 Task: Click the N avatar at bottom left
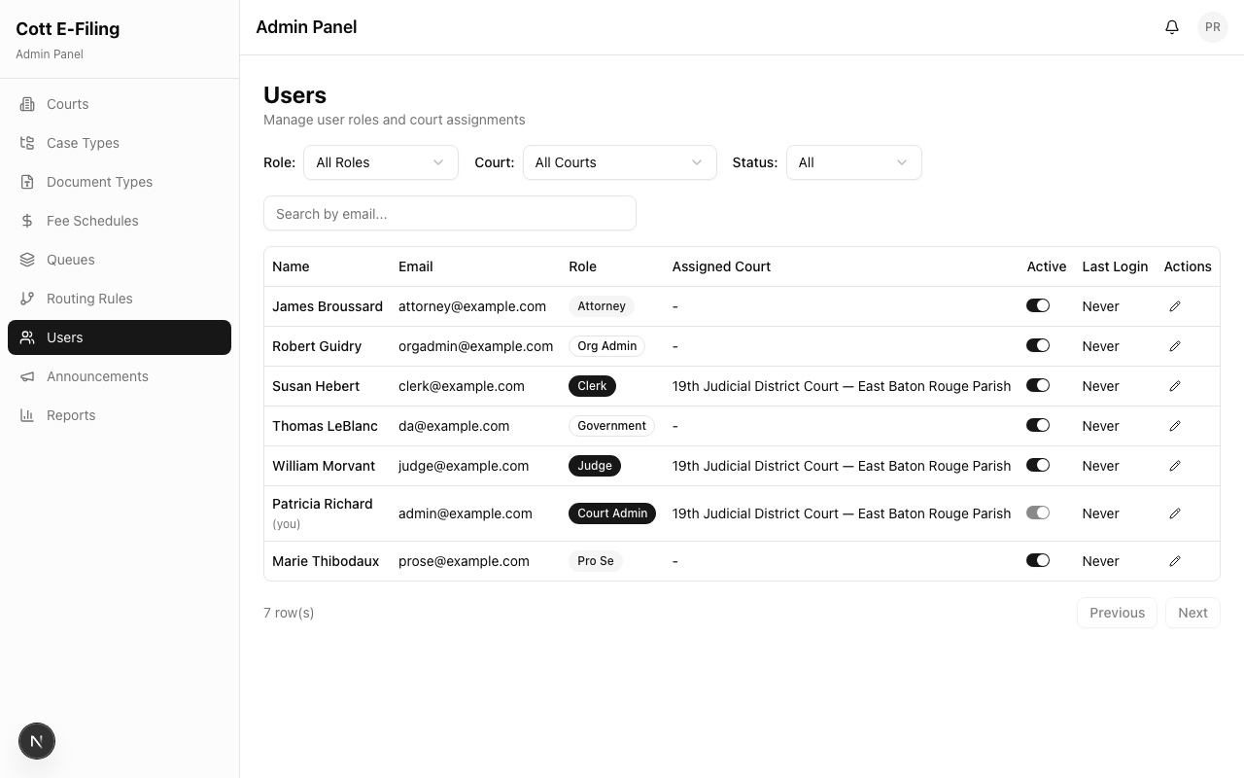point(37,741)
